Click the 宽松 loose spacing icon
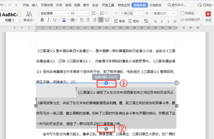This screenshot has width=214, height=139. 134,21
